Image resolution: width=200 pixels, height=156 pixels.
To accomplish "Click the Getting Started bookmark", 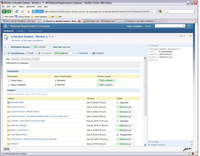I will (22, 17).
